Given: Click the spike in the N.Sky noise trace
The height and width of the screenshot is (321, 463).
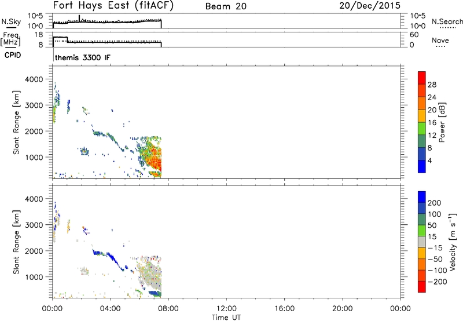Looking at the screenshot, I should 79,18.
